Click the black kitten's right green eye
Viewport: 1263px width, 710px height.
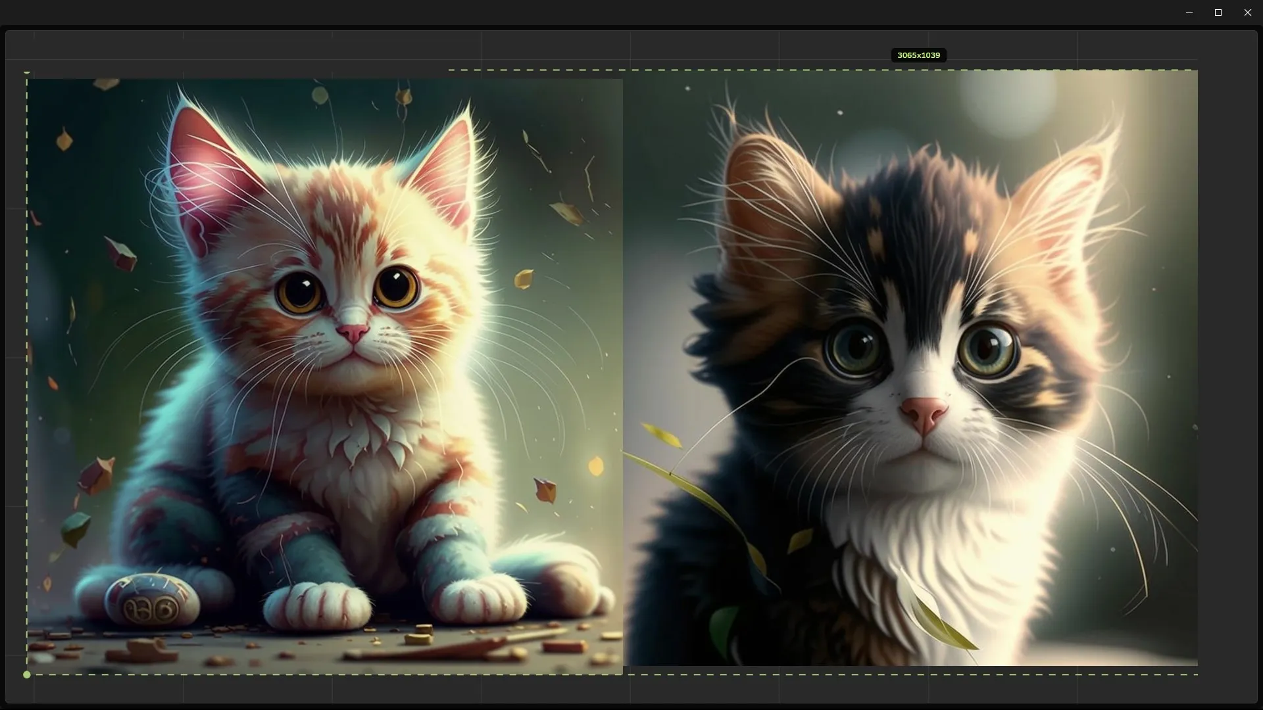(x=989, y=348)
